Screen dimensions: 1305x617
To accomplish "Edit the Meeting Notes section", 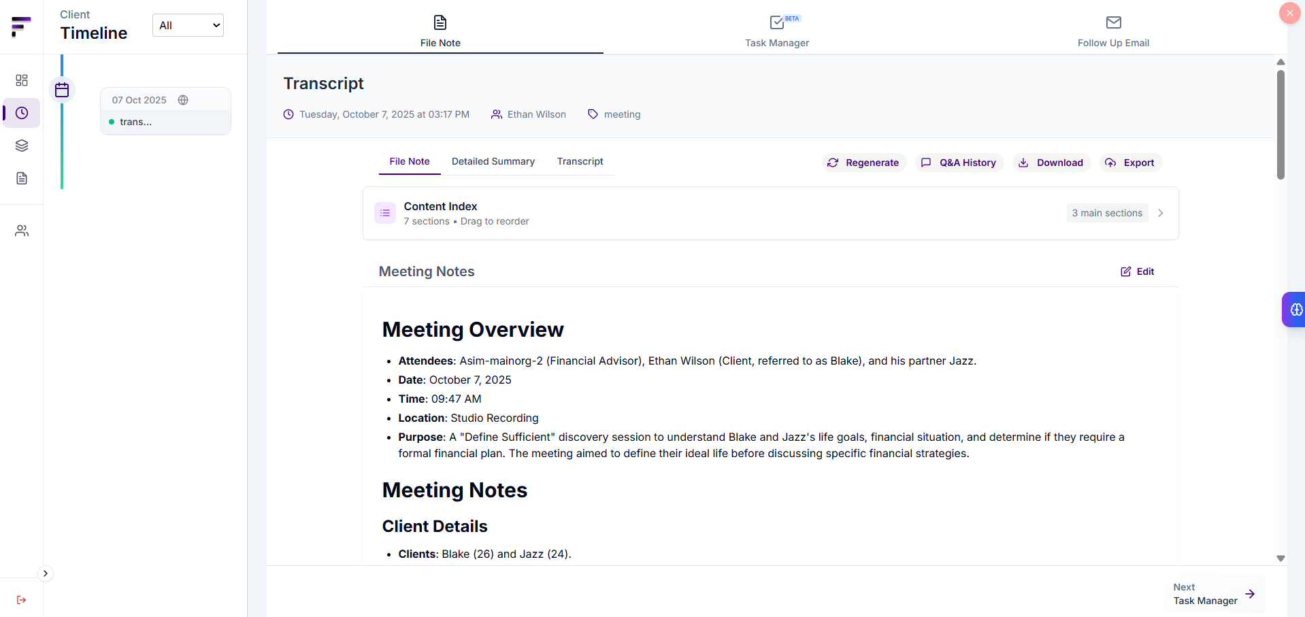I will [x=1136, y=271].
